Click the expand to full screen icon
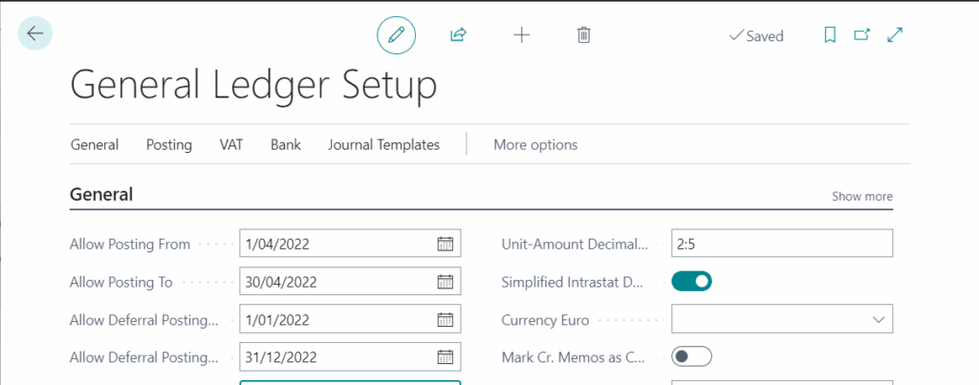 click(895, 35)
